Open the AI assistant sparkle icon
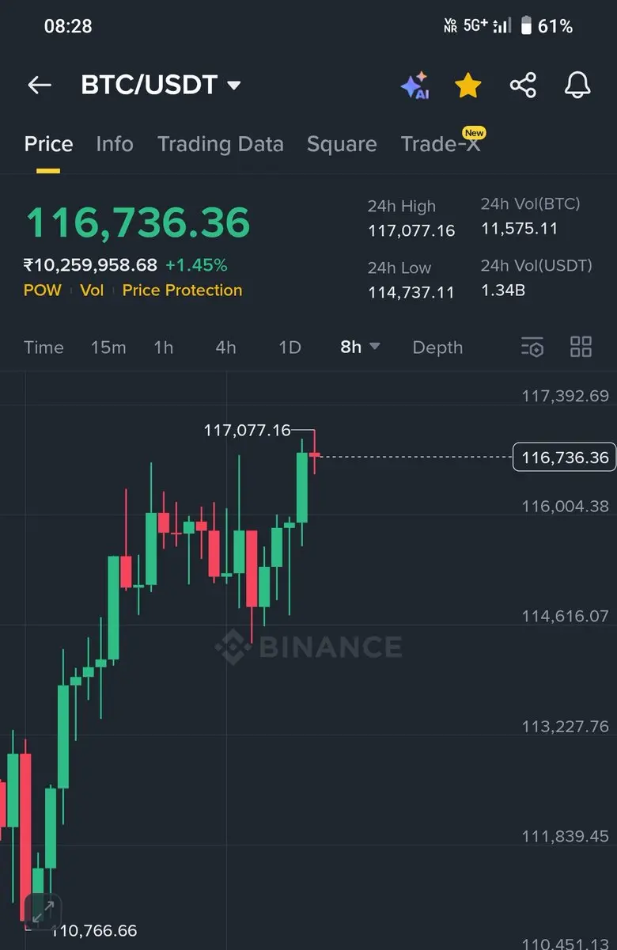617x950 pixels. (x=414, y=85)
